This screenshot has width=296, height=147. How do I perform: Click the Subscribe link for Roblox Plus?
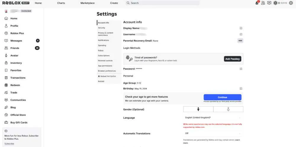9,144
